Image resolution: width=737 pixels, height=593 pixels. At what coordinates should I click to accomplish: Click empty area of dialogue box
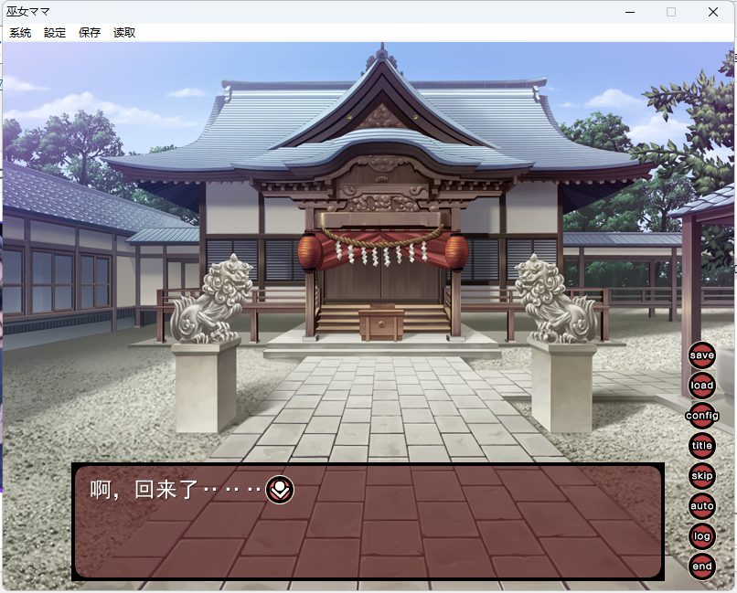tap(411, 539)
